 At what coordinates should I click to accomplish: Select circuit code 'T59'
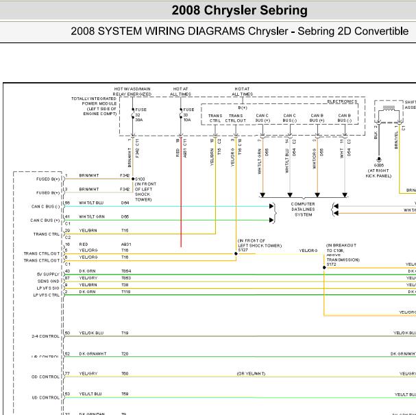[x=125, y=394]
